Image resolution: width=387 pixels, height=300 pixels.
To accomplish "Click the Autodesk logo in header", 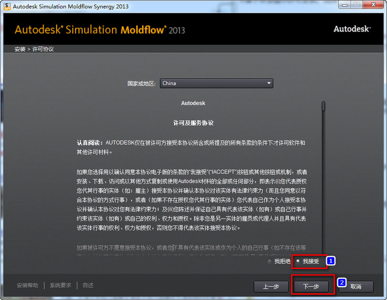I will 352,29.
